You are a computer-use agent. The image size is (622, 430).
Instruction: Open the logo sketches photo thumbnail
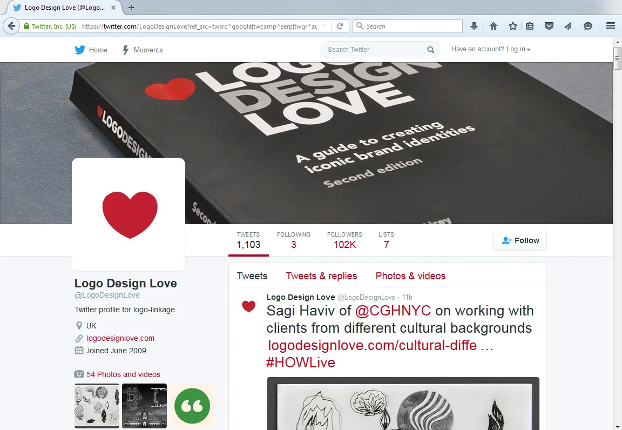pyautogui.click(x=97, y=406)
